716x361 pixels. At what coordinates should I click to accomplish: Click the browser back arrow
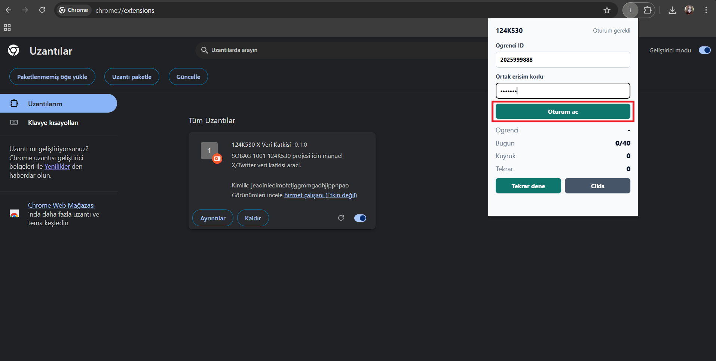[x=8, y=10]
